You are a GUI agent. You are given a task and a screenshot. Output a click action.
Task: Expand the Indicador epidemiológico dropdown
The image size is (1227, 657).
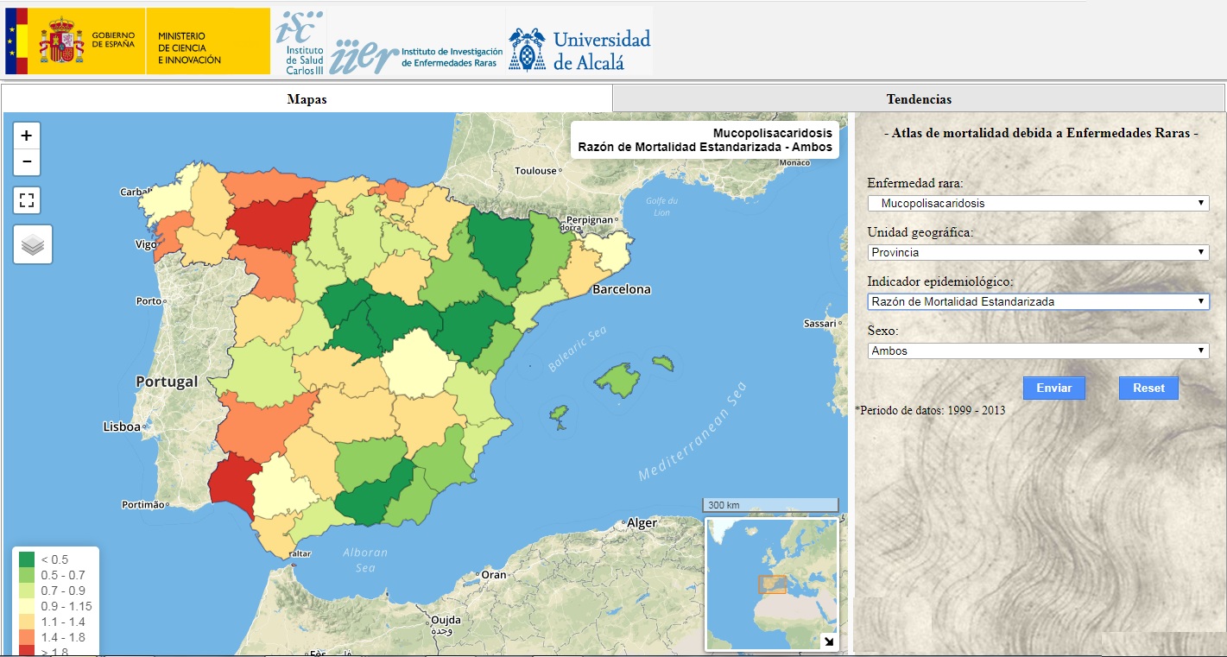[1038, 301]
